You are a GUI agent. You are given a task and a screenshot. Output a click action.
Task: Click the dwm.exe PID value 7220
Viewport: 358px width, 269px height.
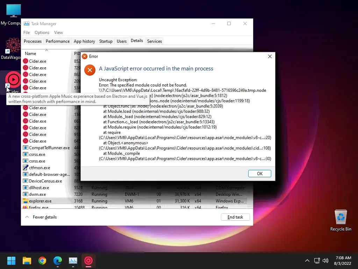78,194
